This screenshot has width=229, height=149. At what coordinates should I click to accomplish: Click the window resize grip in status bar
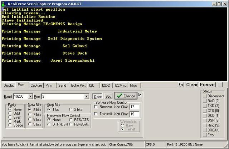[x=226, y=145]
